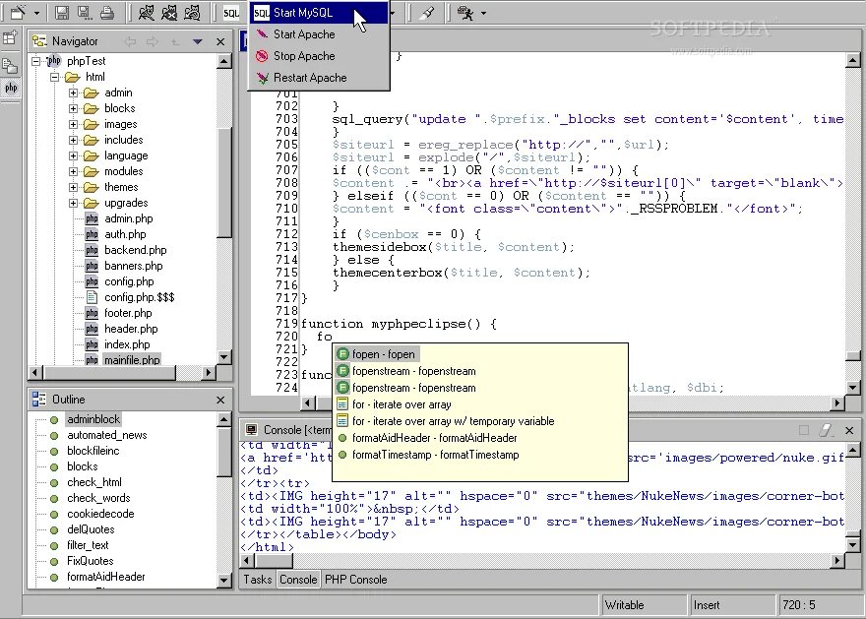Select admin.php in the Navigator
Screen dimensions: 866x619
point(128,218)
